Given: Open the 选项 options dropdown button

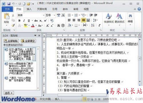Looking at the screenshot, I should tap(9, 93).
